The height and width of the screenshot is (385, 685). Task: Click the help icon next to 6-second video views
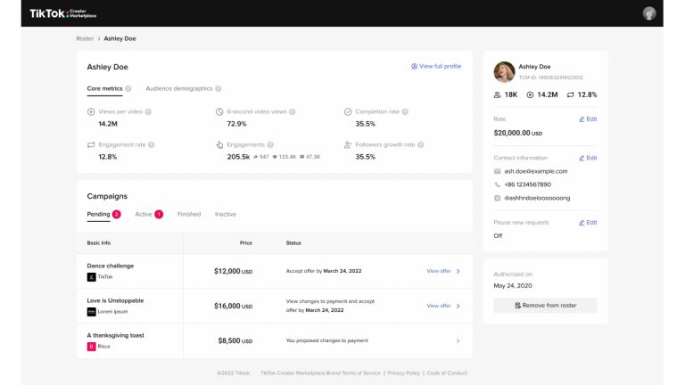(x=293, y=111)
